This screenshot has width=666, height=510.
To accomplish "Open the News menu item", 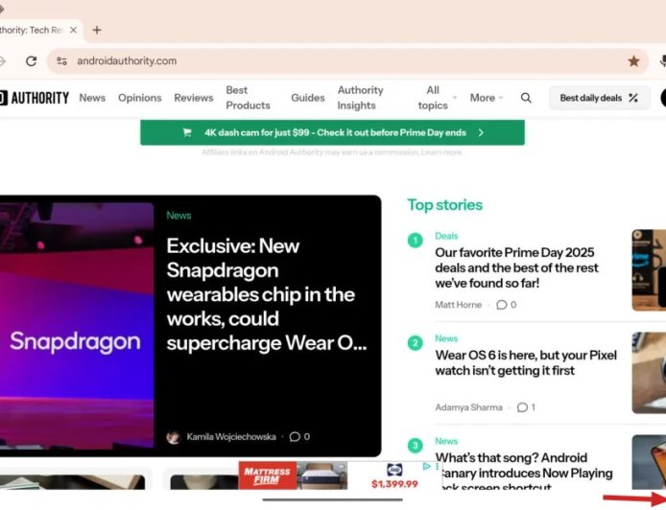I will tap(92, 98).
